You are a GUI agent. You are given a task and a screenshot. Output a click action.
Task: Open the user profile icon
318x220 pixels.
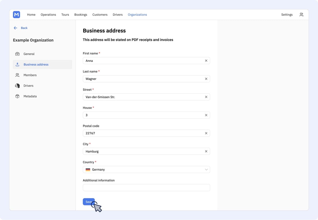coord(301,15)
